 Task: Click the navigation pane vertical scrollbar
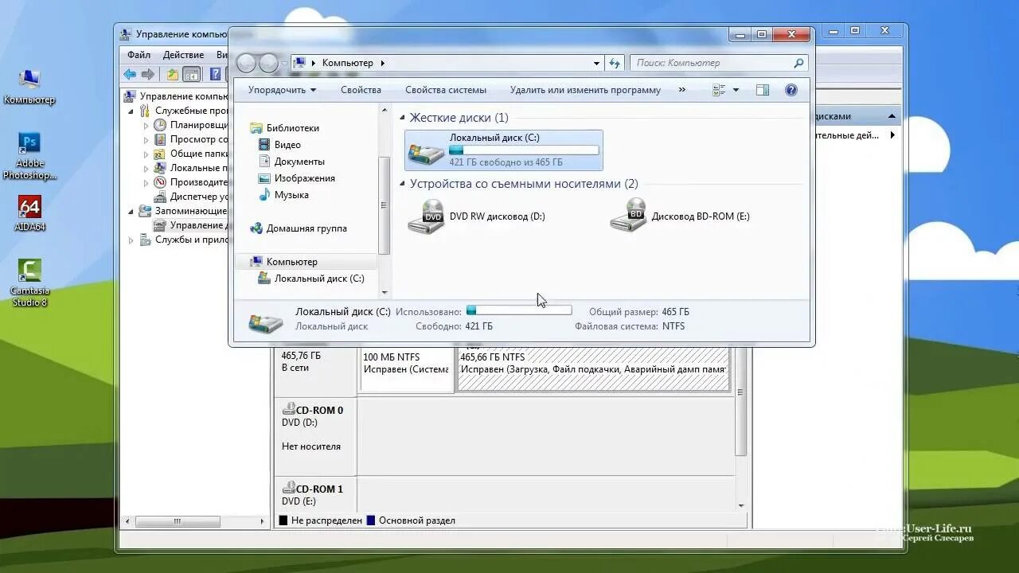(385, 205)
